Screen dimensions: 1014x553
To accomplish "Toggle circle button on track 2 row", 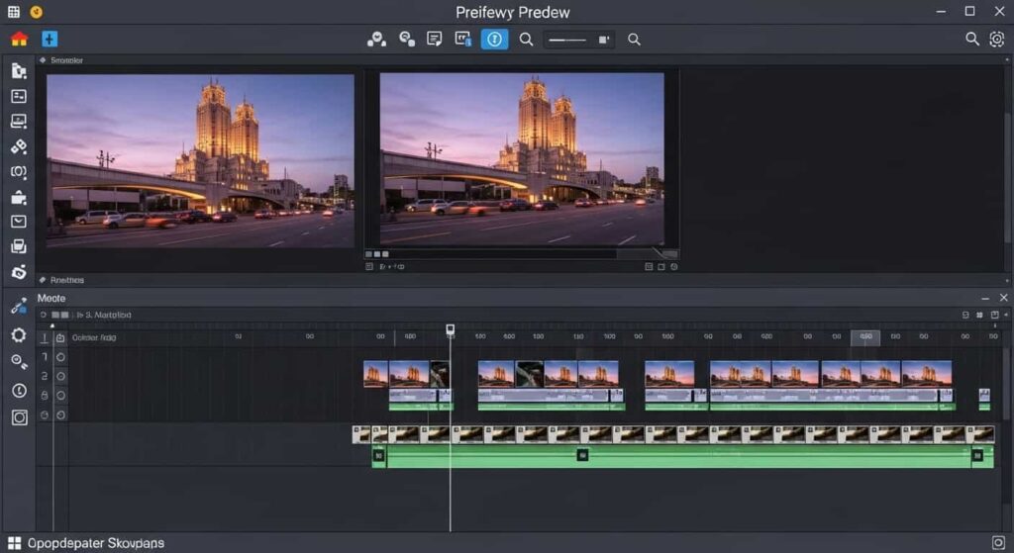I will (x=60, y=376).
